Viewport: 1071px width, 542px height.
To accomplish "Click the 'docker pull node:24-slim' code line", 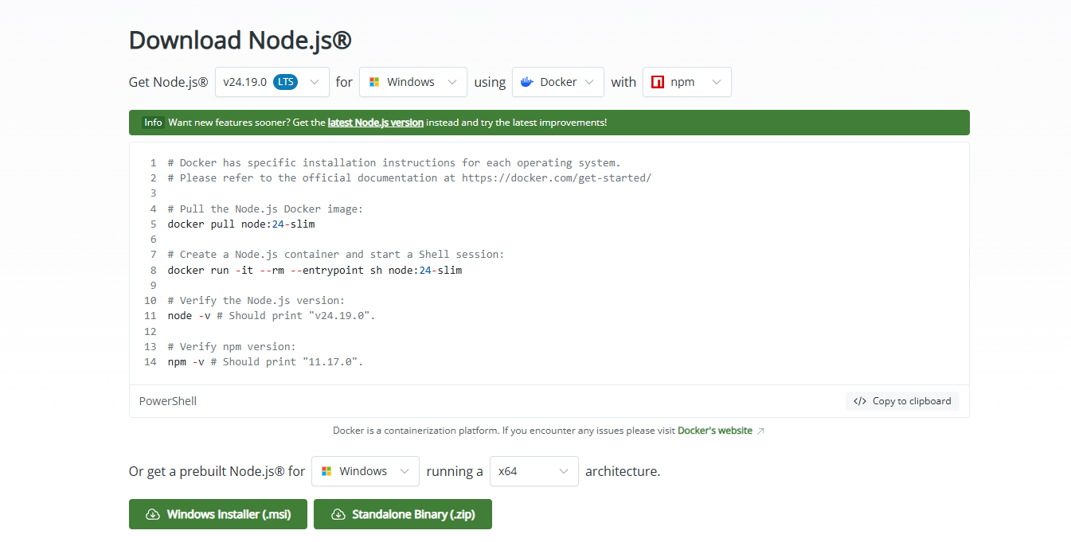I will point(241,224).
